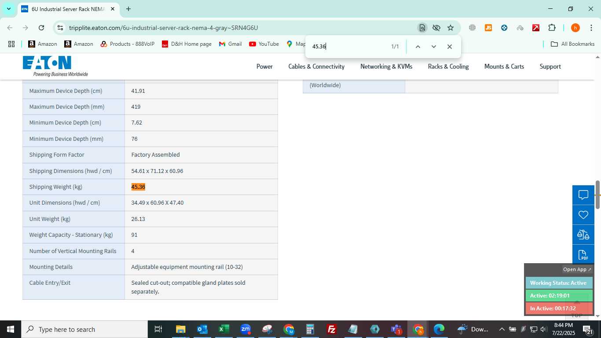The image size is (601, 338).
Task: Click the Open App link in the tracker widget
Action: point(577,269)
